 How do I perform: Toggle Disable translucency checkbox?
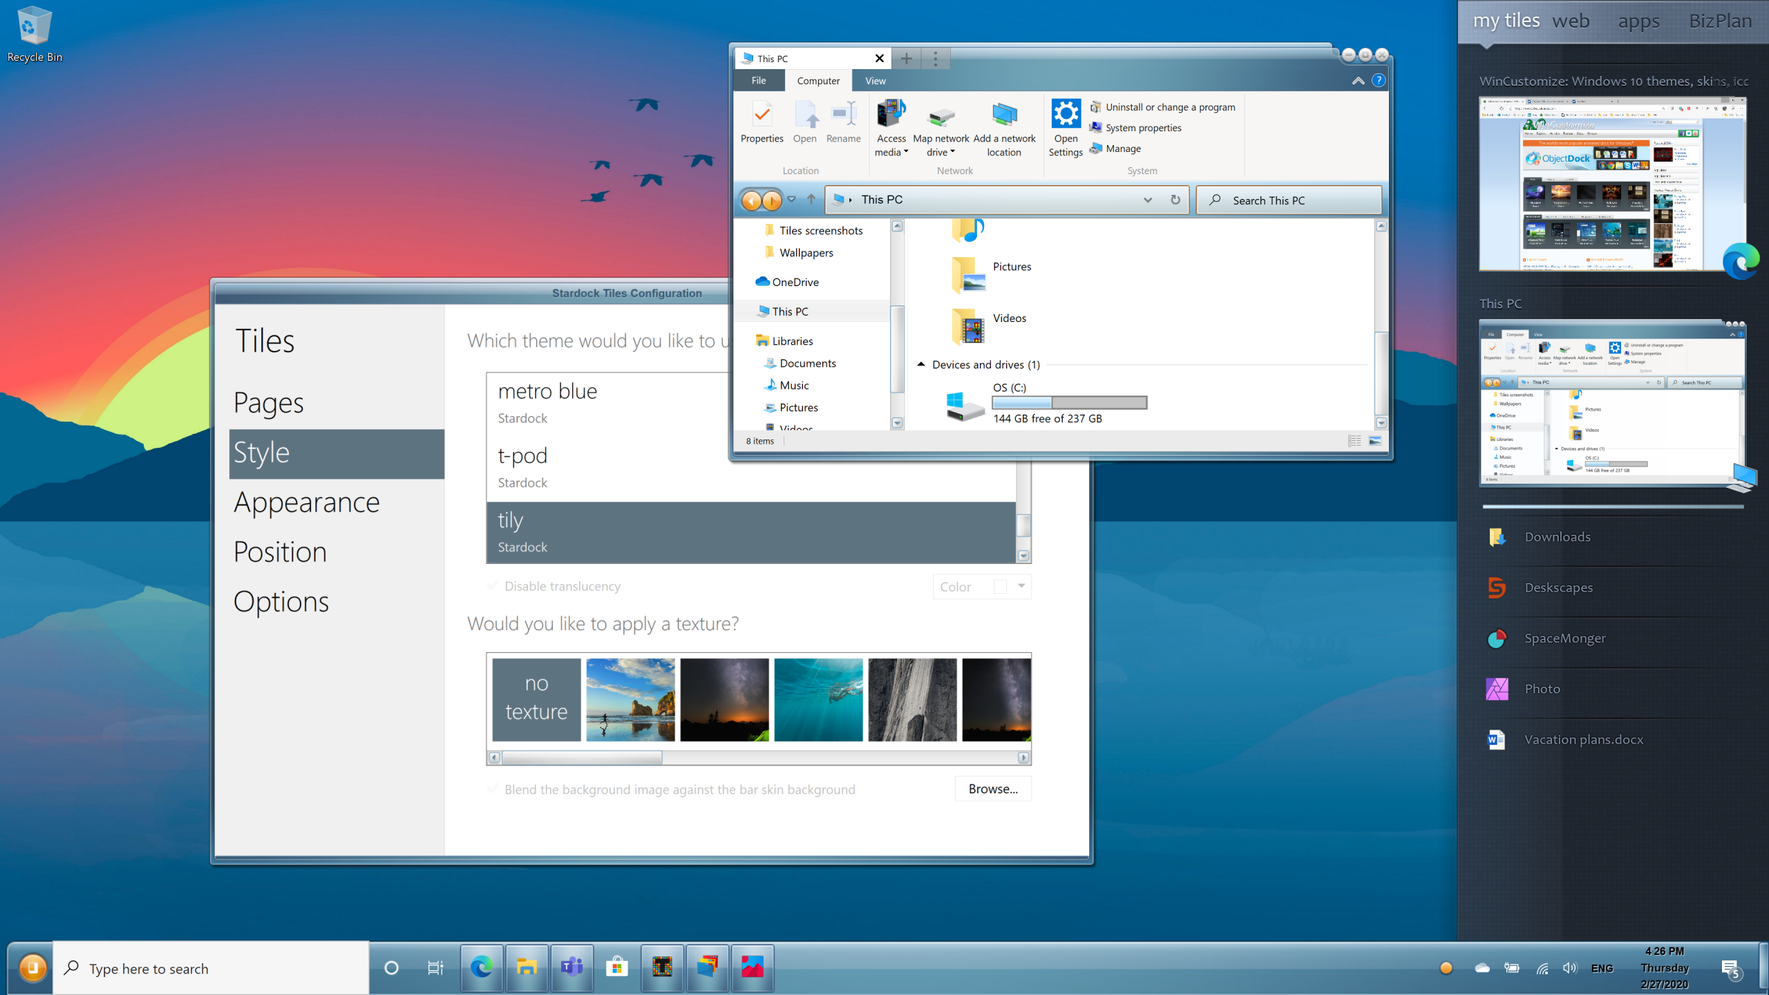(x=493, y=586)
